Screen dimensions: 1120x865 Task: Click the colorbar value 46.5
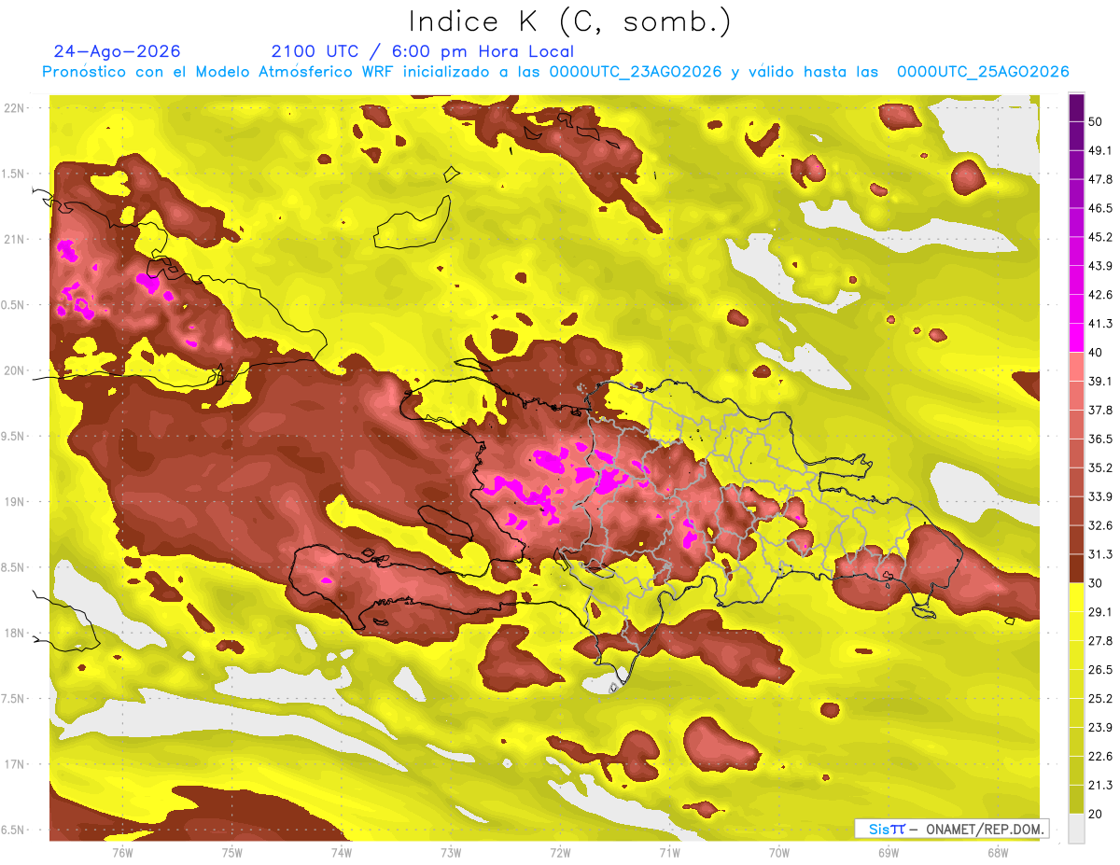coord(1100,208)
